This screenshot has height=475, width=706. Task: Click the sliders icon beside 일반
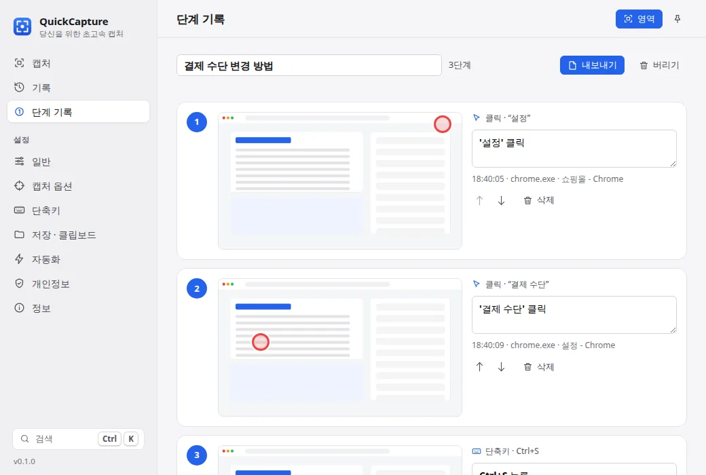click(x=20, y=161)
